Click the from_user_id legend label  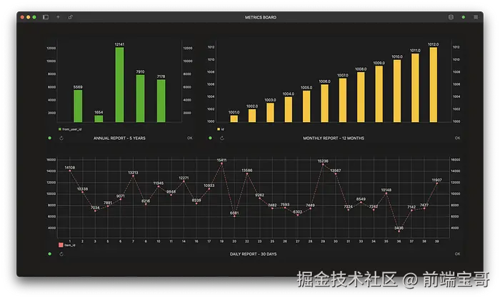(72, 129)
